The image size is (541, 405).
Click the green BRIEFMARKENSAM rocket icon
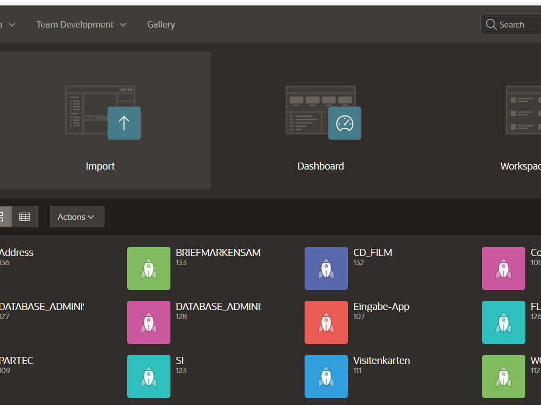pyautogui.click(x=149, y=268)
